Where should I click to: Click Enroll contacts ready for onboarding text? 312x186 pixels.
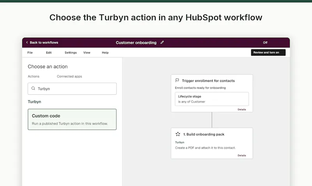coord(200,88)
